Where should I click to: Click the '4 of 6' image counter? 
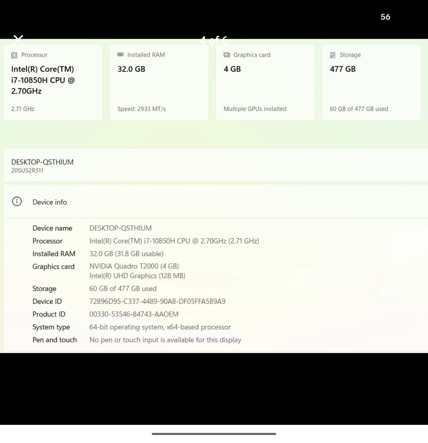214,40
